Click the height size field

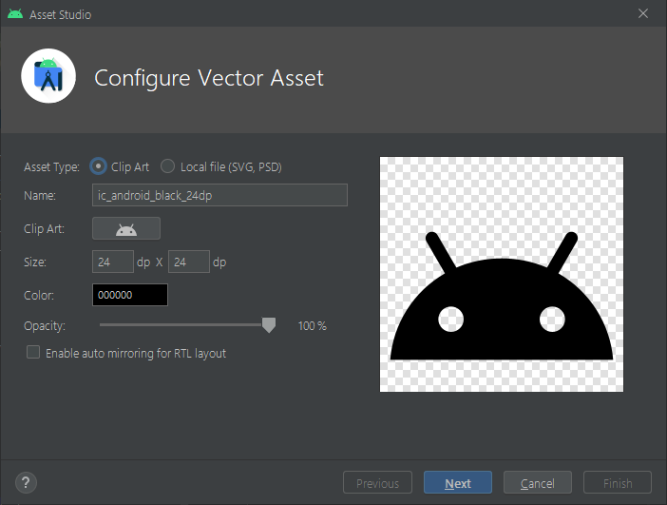pyautogui.click(x=189, y=262)
